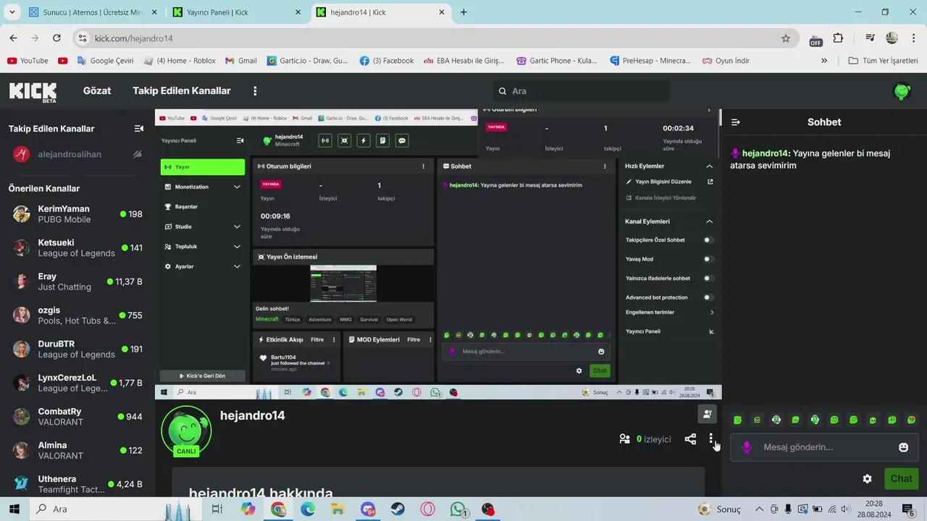Collapse the Takip Edilen Kanallar sidebar
Screen dimensions: 927x521
point(139,129)
